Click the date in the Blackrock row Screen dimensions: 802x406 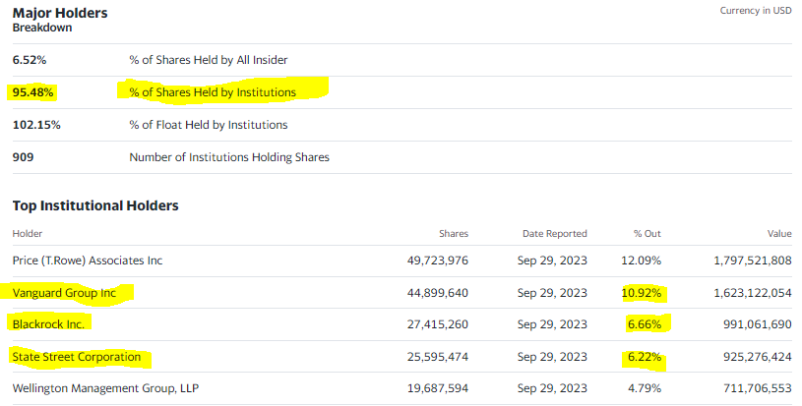click(552, 324)
